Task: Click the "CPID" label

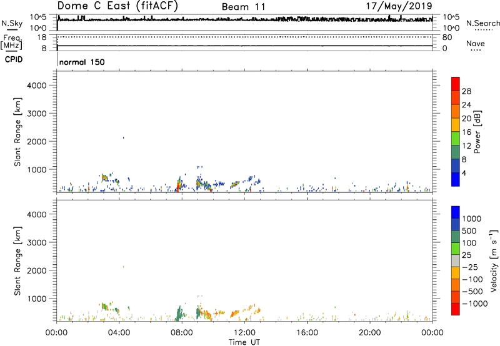Action: [x=14, y=59]
